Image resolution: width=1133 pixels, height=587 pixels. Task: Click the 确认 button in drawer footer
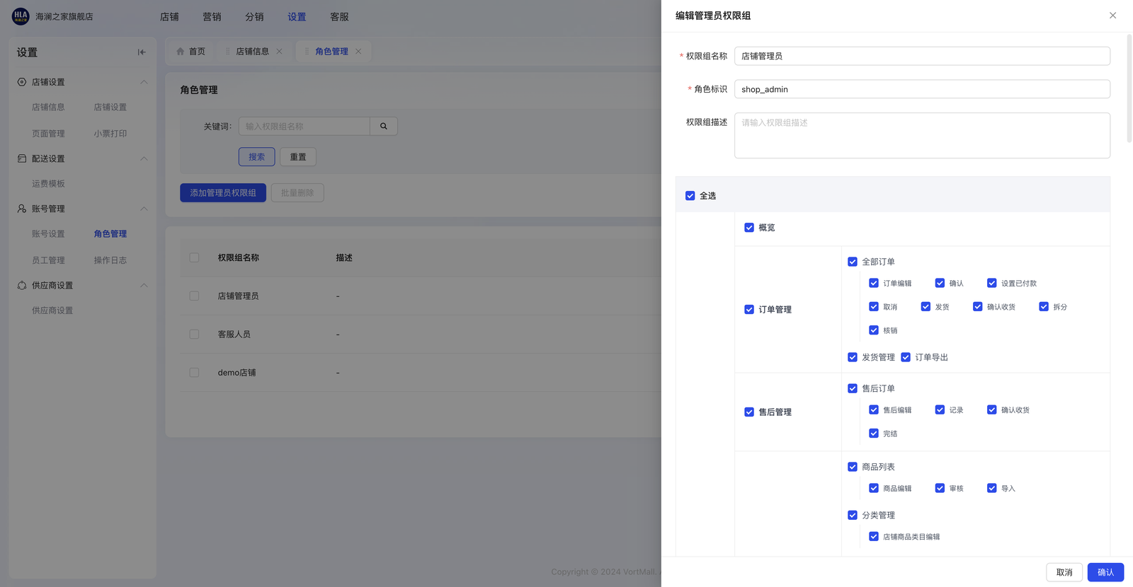coord(1105,572)
